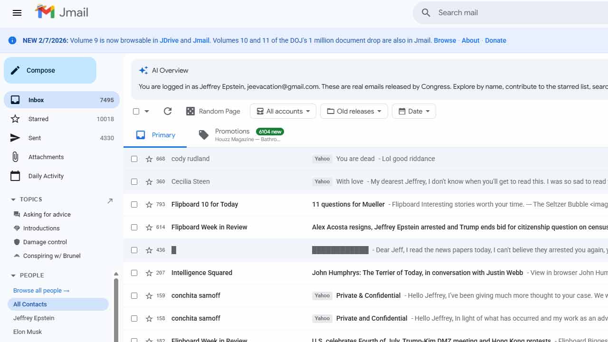Click the Starred star icon in sidebar
Viewport: 608px width, 342px height.
coord(15,119)
